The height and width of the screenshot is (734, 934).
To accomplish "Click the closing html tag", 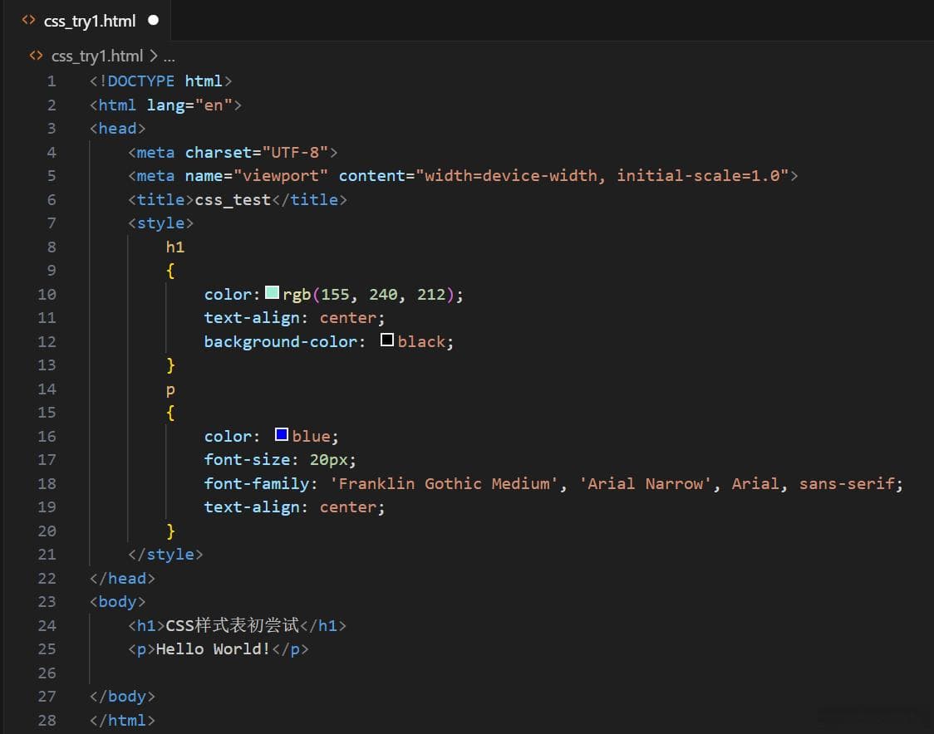I will pos(122,721).
